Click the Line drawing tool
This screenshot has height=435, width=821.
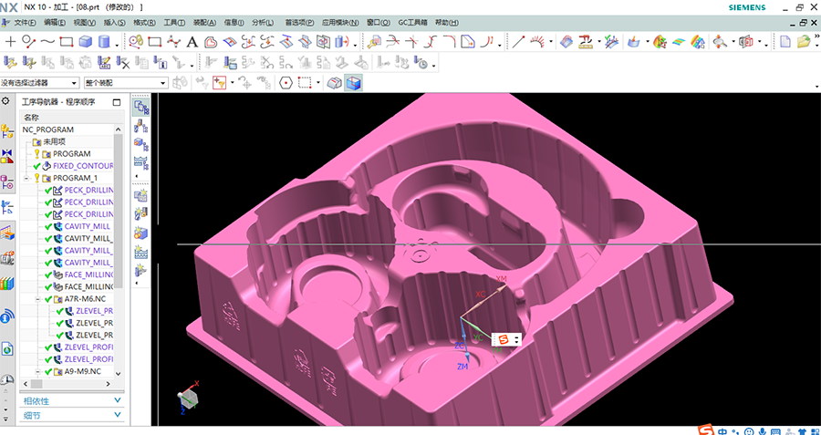[x=518, y=41]
